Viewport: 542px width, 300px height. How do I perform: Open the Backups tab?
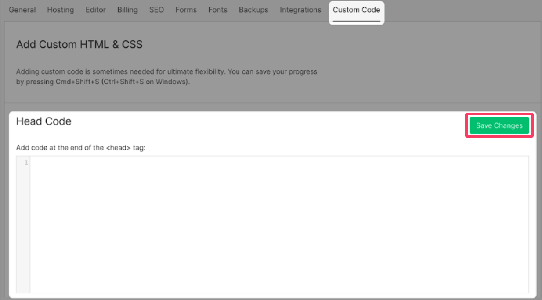tap(253, 10)
